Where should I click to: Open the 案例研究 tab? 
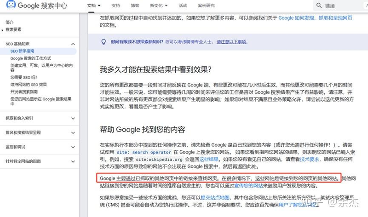(206, 6)
